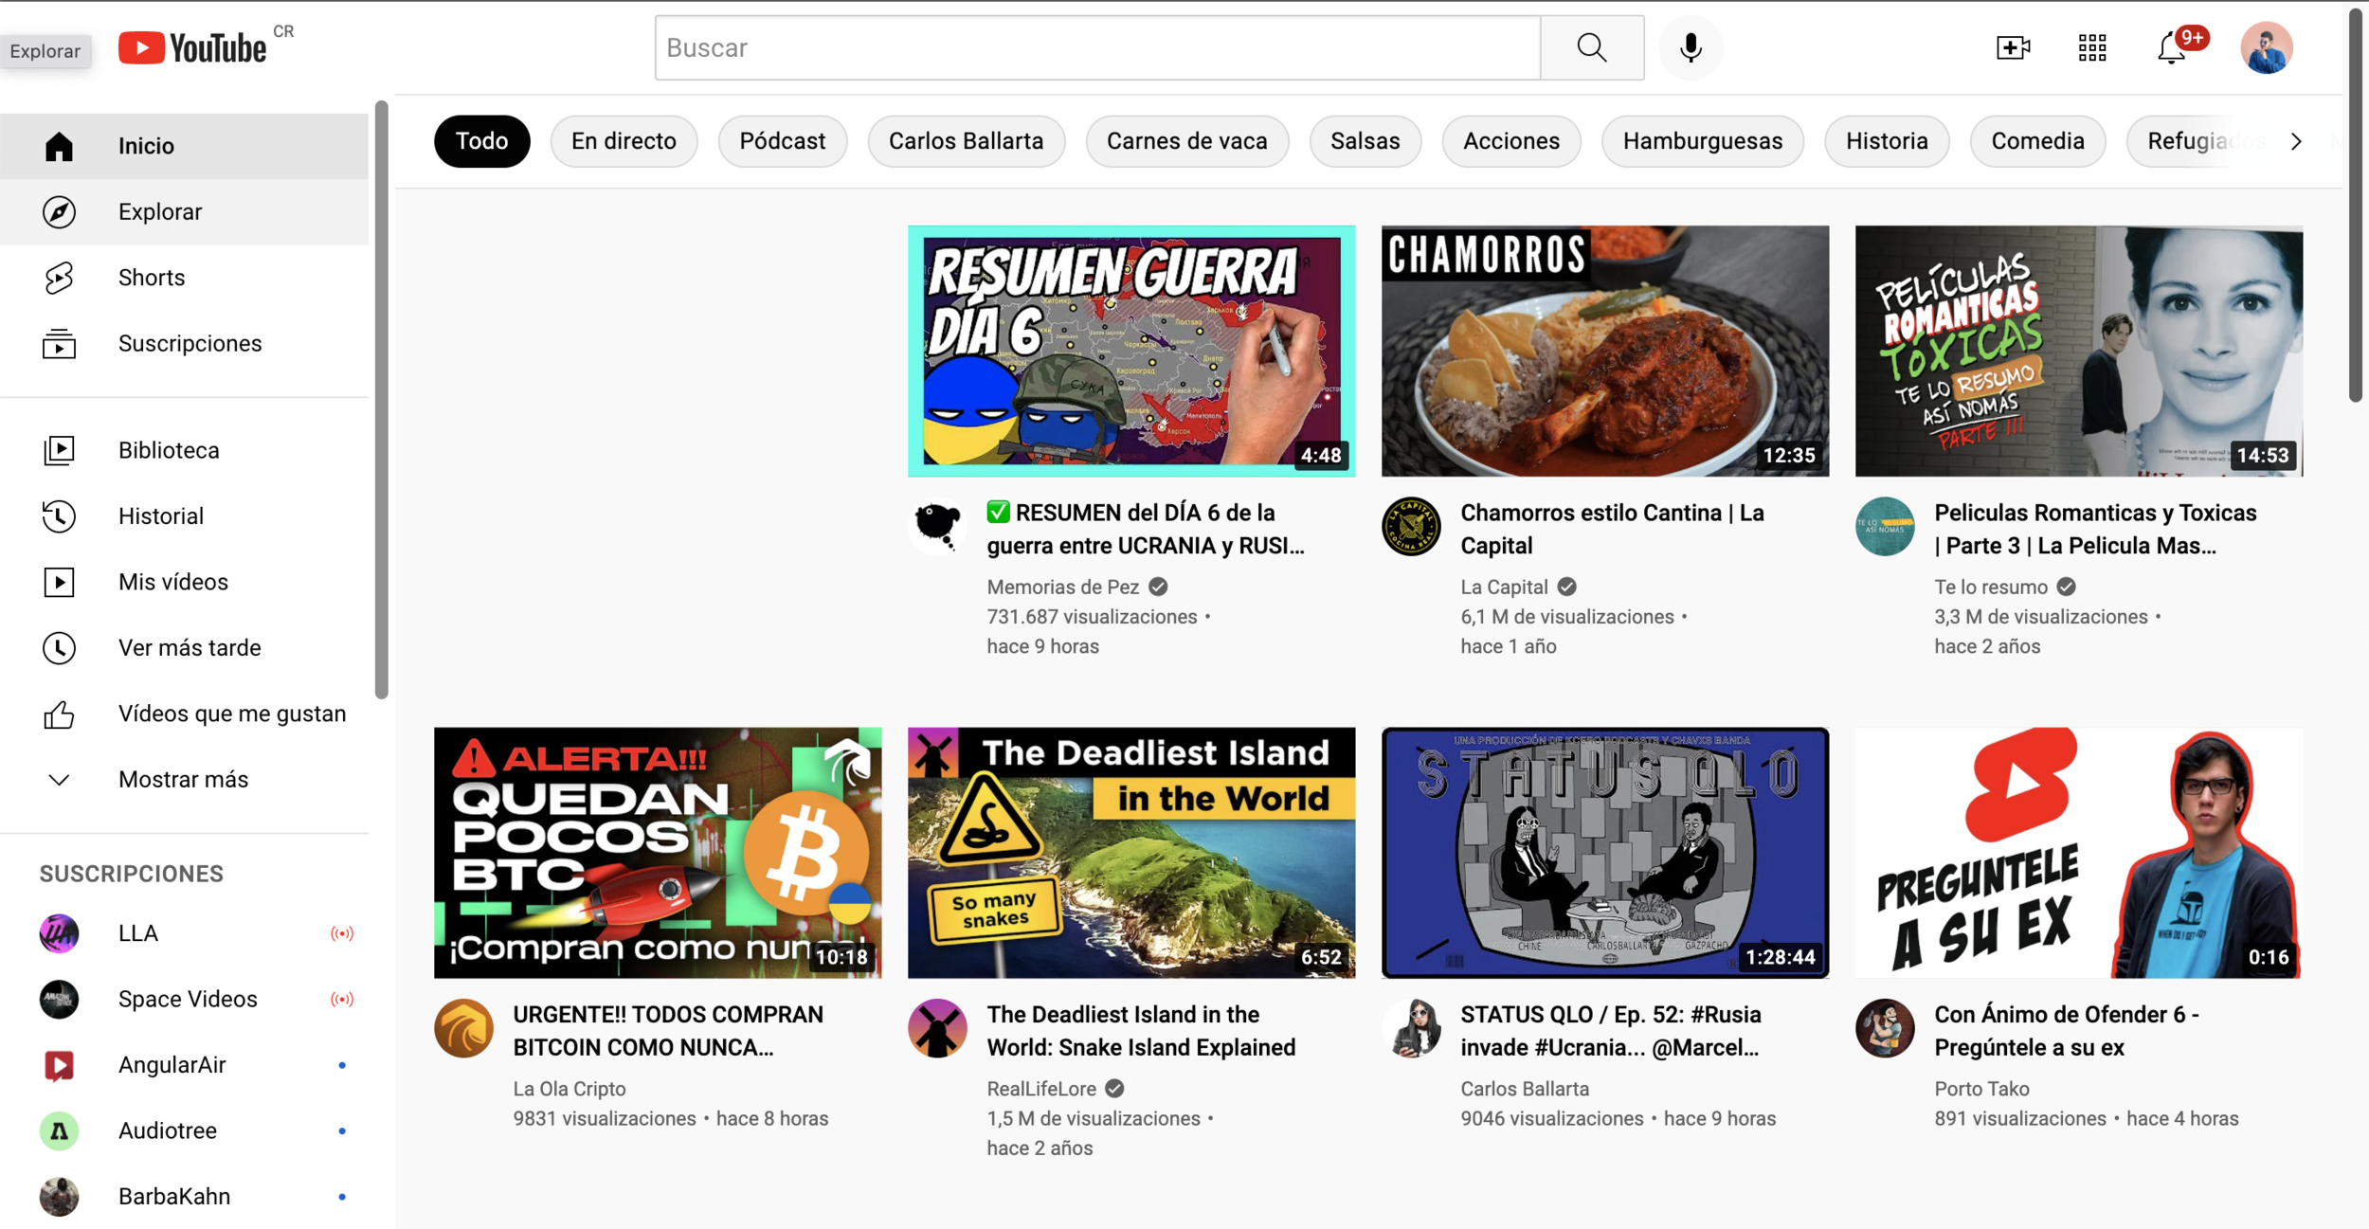Open the Space Videos subscription
The image size is (2369, 1229).
(187, 999)
